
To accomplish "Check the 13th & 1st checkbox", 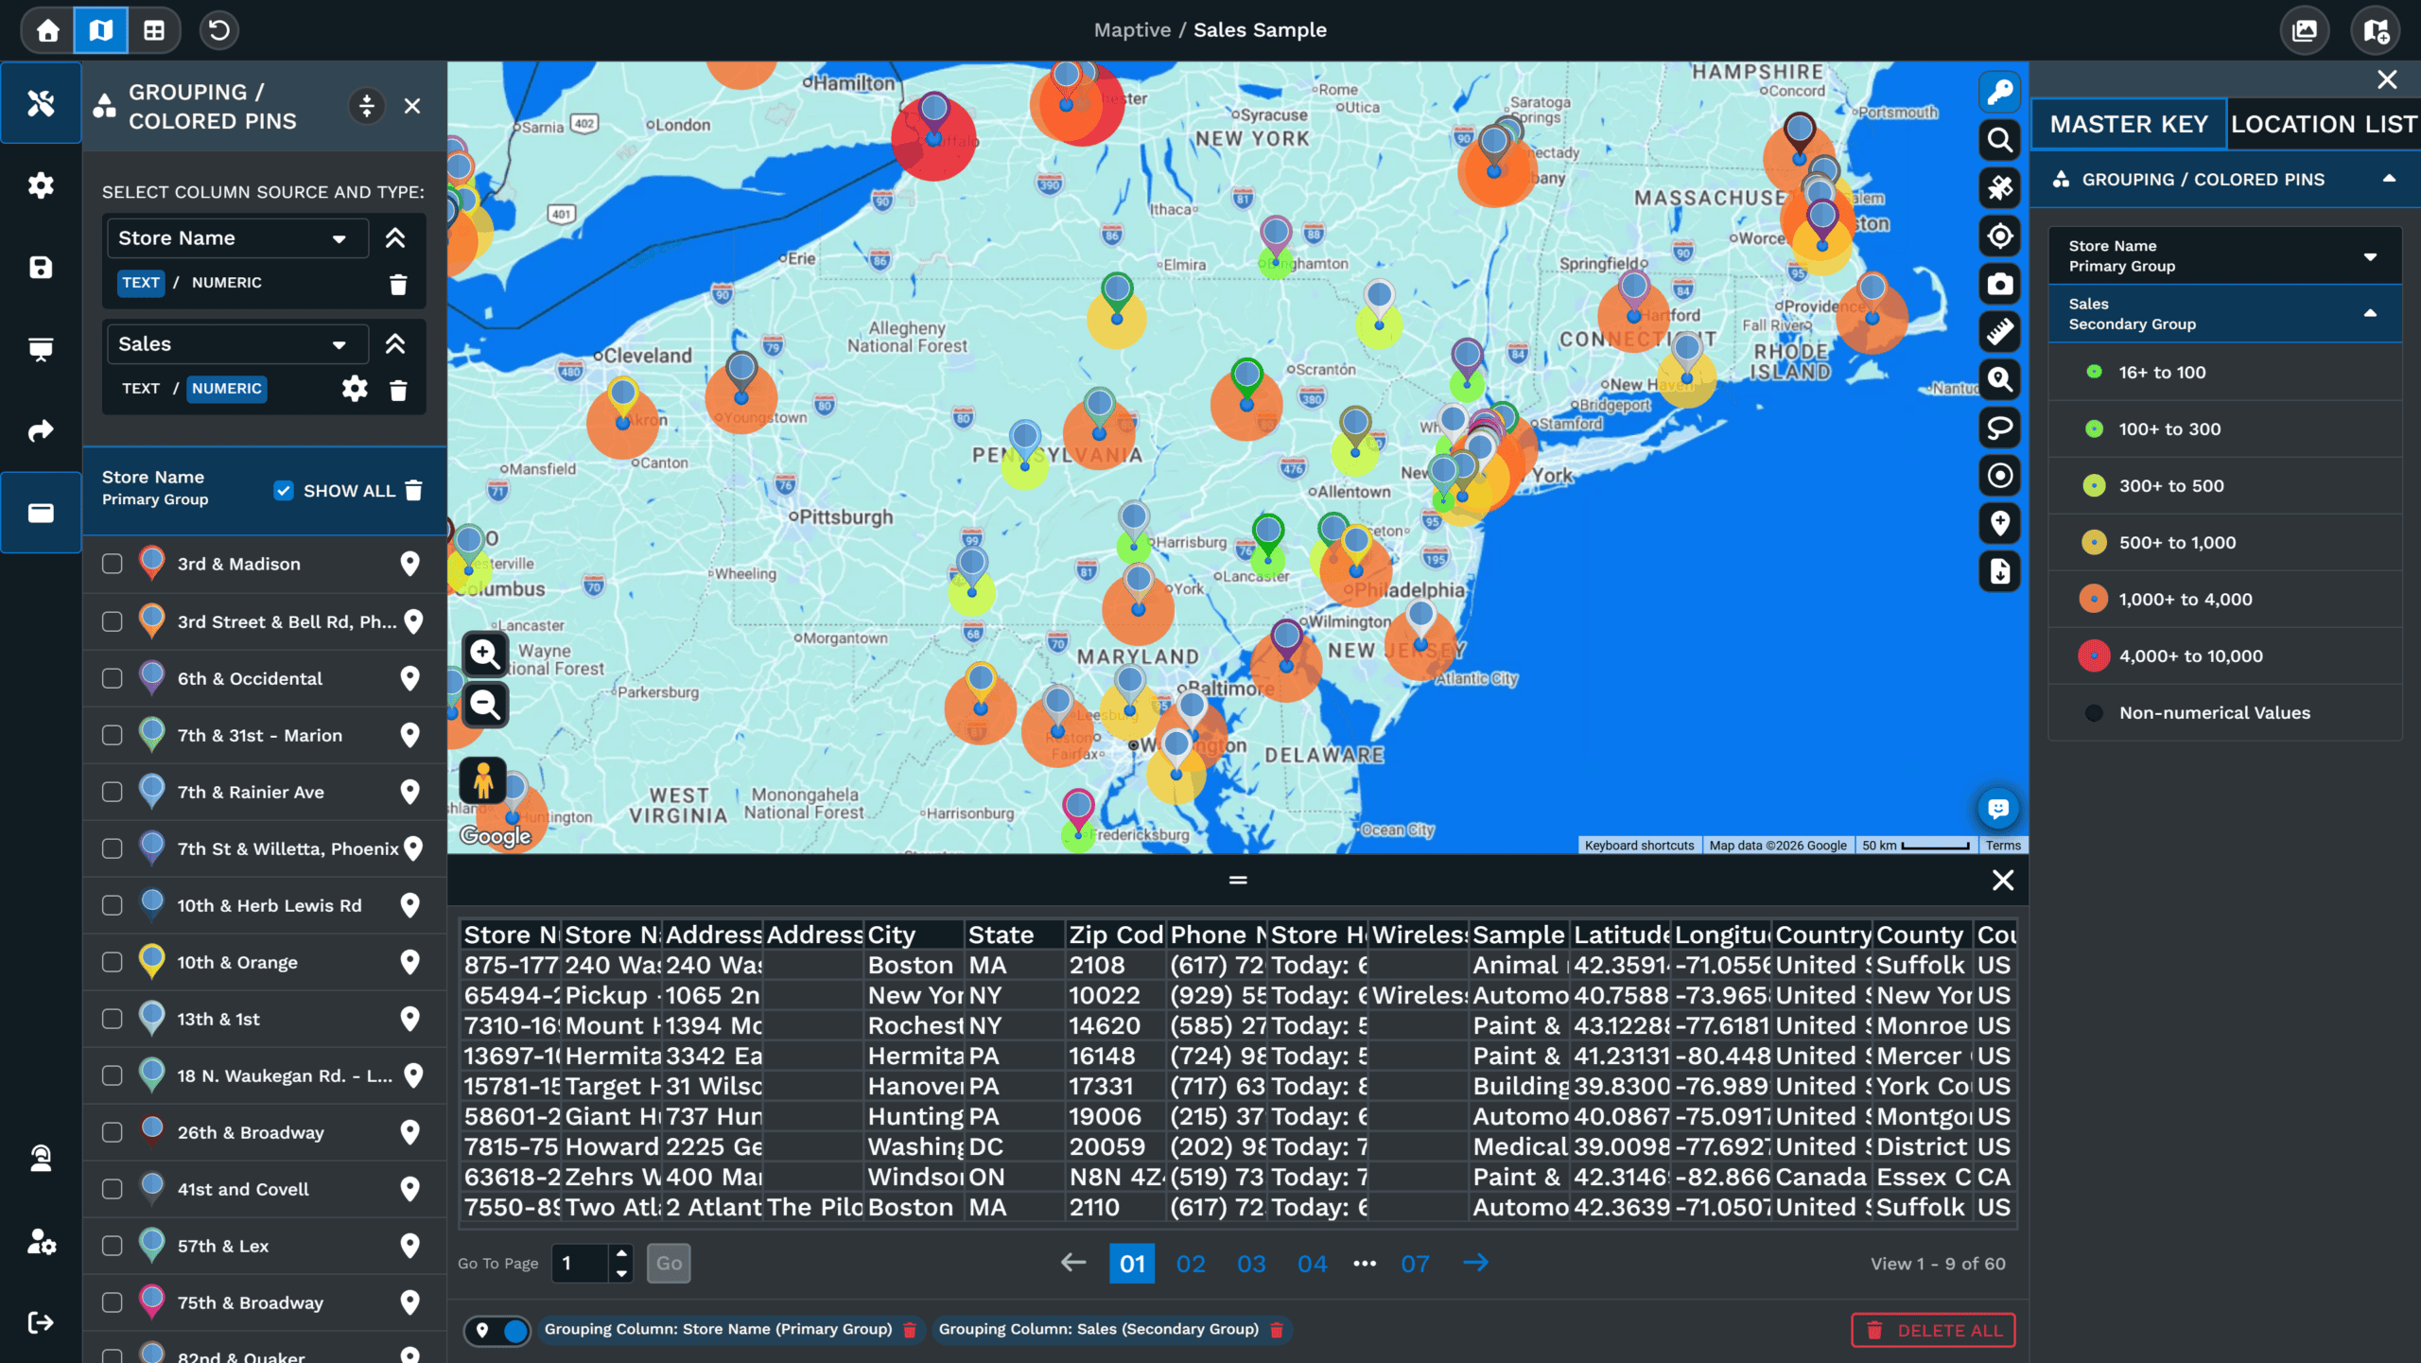I will [x=113, y=1019].
